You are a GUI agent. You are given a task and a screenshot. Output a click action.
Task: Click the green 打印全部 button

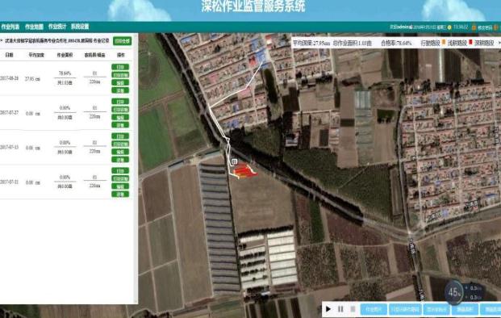[x=123, y=41]
